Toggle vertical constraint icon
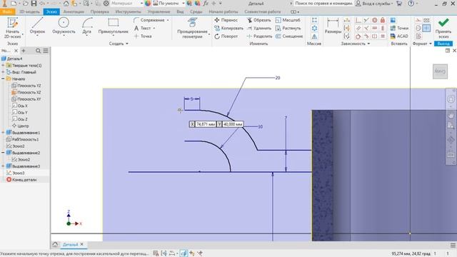The image size is (457, 257). pyautogui.click(x=383, y=29)
